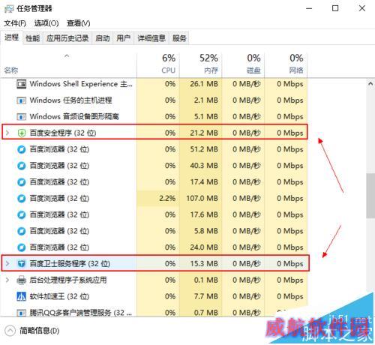375x345 pixels.
Task: Expand the 后台处理程序子系统应用 process group
Action: (x=7, y=280)
